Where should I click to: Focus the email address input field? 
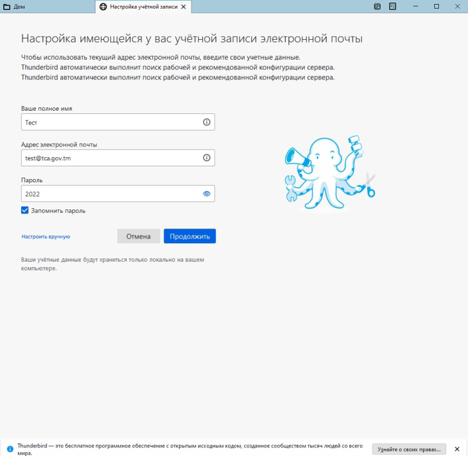pyautogui.click(x=118, y=158)
